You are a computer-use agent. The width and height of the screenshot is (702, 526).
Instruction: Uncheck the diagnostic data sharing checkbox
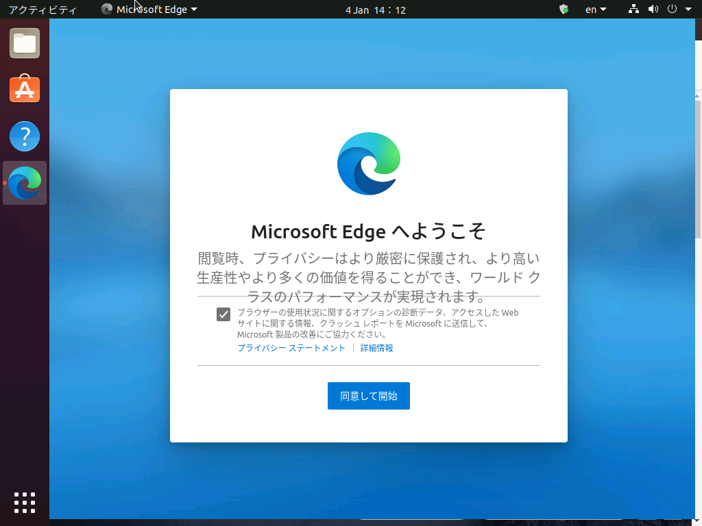pos(223,314)
